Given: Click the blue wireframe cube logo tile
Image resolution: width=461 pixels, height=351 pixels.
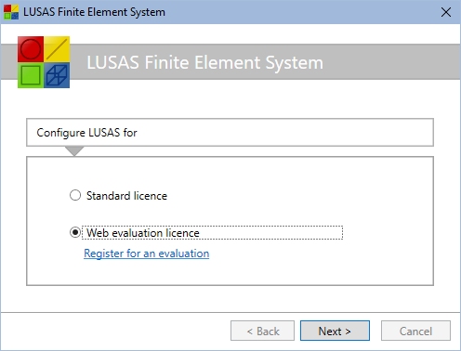Looking at the screenshot, I should coord(57,75).
